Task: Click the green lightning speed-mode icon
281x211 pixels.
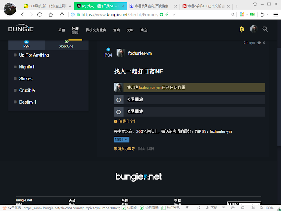Action: (x=167, y=14)
